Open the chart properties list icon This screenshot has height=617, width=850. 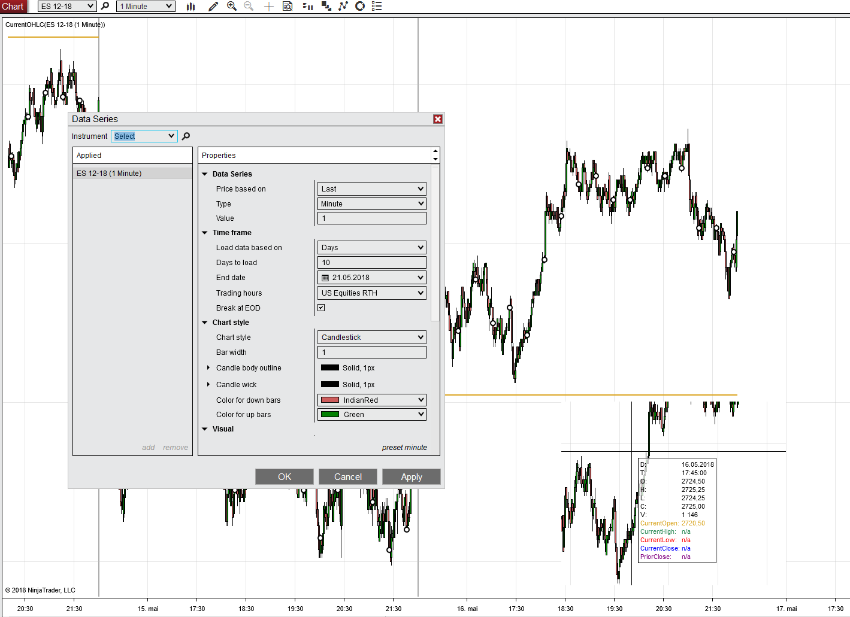[x=377, y=7]
